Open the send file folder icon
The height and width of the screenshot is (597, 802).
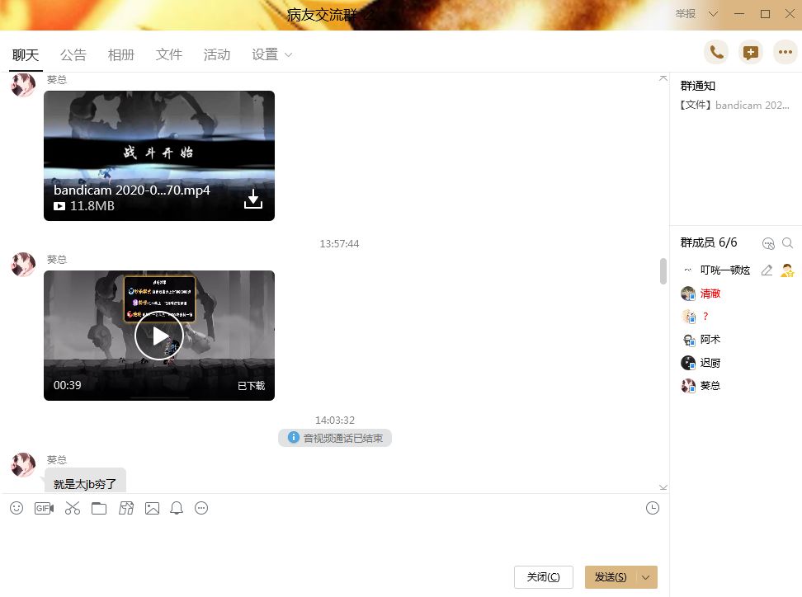[99, 508]
